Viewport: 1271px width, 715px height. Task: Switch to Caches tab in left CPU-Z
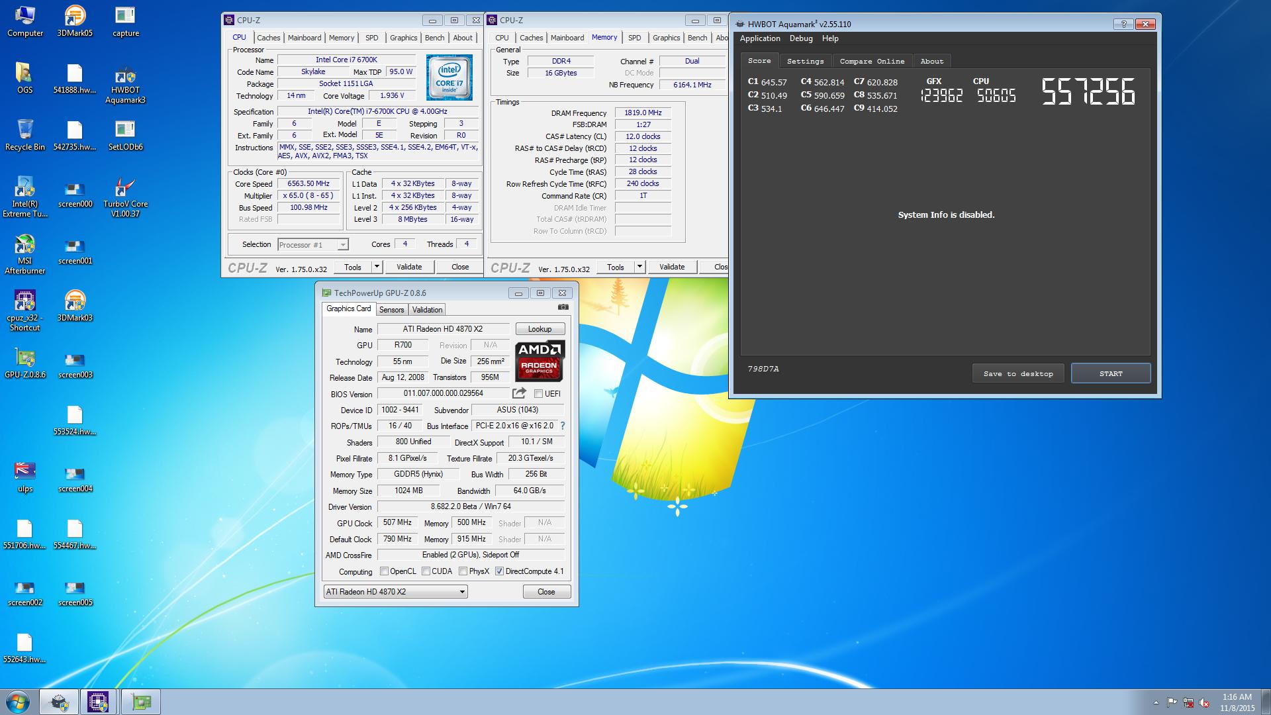point(268,38)
